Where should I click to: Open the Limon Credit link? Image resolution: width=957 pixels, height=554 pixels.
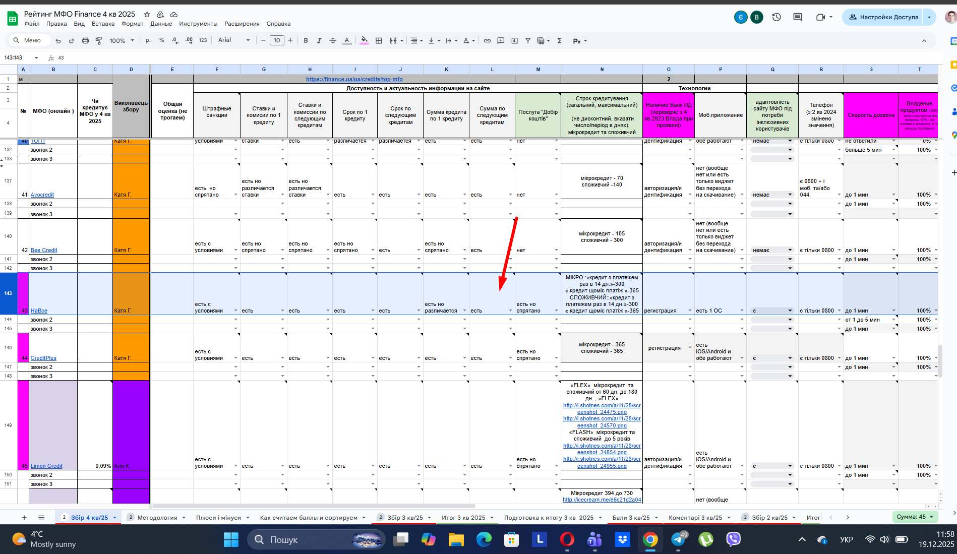[x=46, y=466]
